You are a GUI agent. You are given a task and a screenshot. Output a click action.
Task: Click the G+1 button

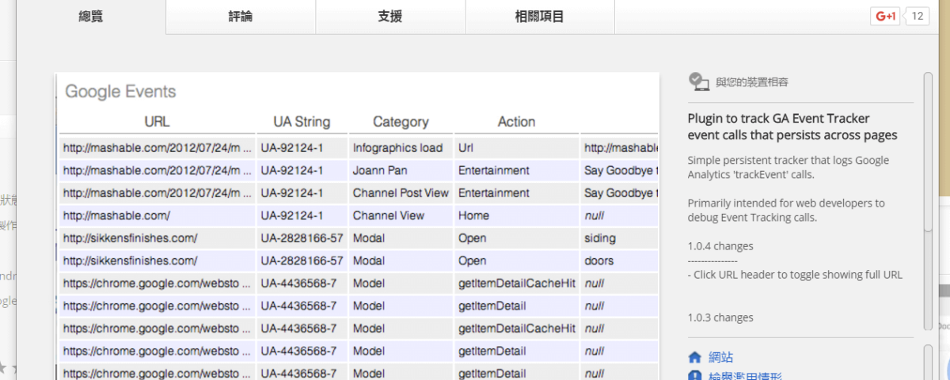[x=885, y=16]
